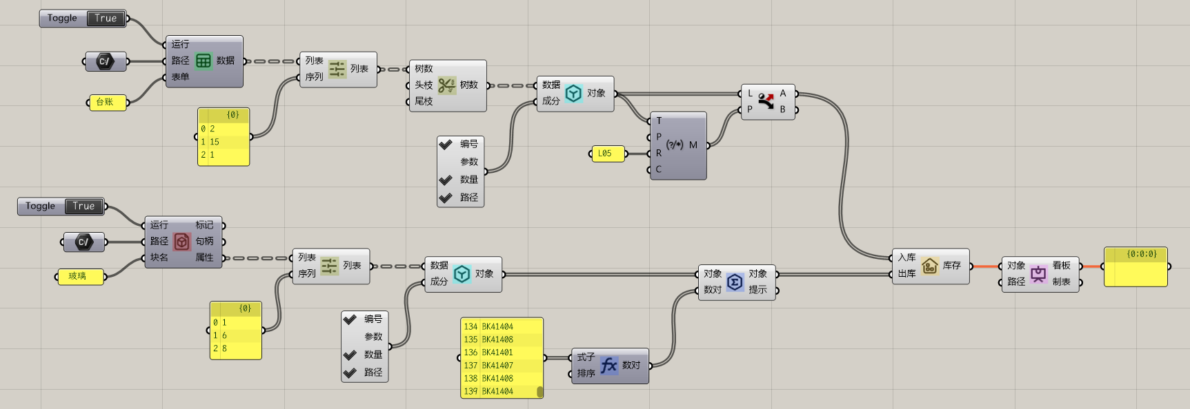Click the M output on the text match component
Image resolution: width=1190 pixels, height=409 pixels.
pos(693,145)
